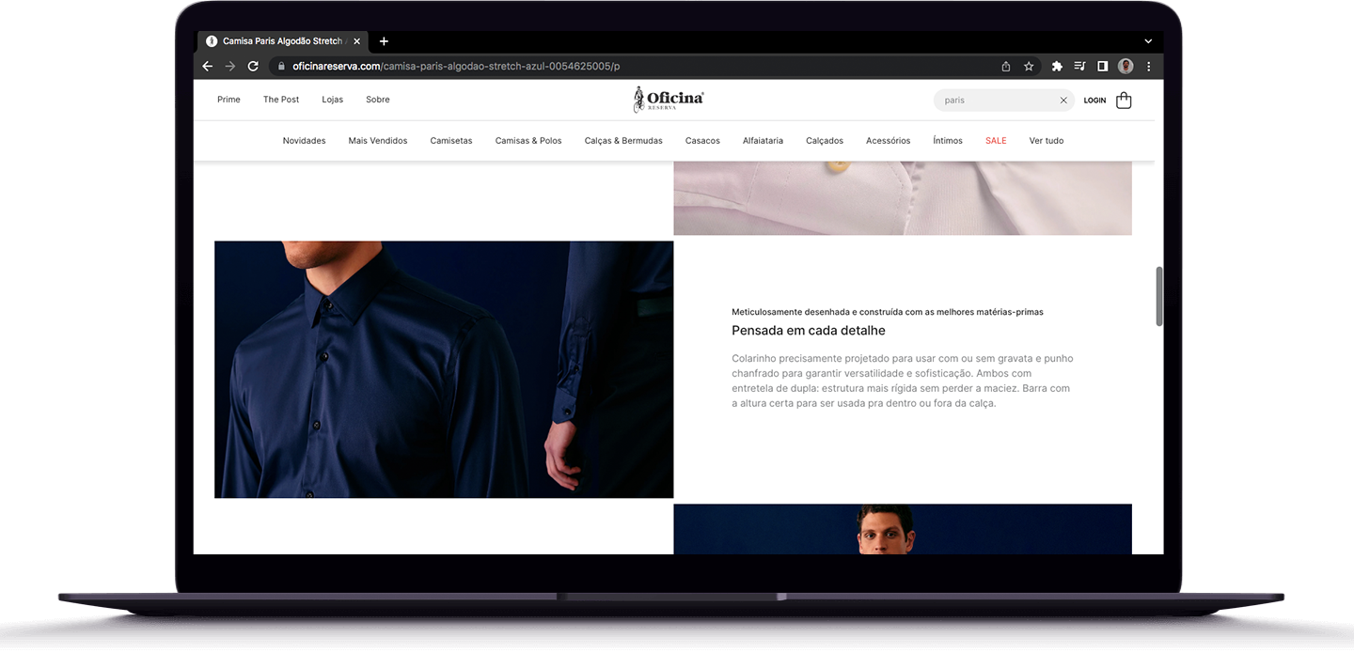
Task: Select the Camisa Paris Algodão Stretch tab
Action: [x=282, y=41]
